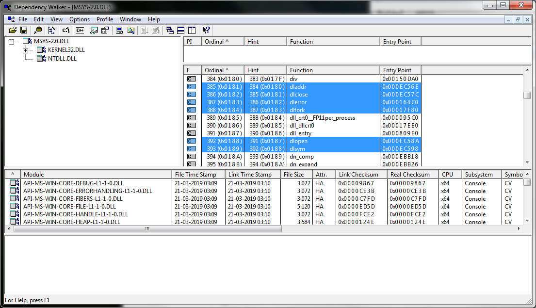Open the File menu
536x308 pixels.
point(23,19)
